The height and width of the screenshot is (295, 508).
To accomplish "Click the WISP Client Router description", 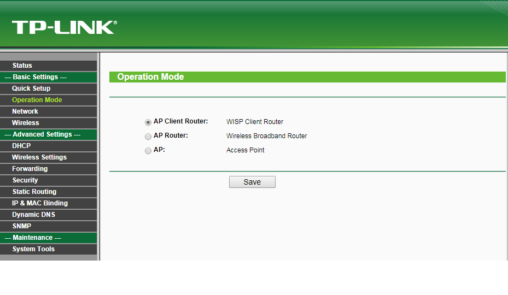I will (255, 122).
